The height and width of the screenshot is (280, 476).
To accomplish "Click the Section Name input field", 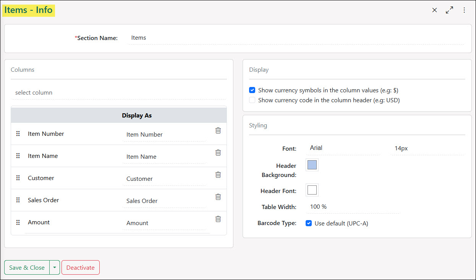I will 191,37.
